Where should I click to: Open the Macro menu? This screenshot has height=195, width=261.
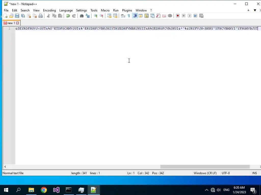click(x=105, y=10)
